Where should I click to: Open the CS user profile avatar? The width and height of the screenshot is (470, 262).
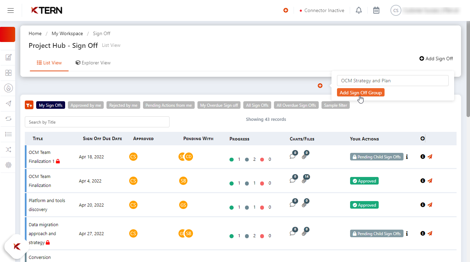point(396,10)
